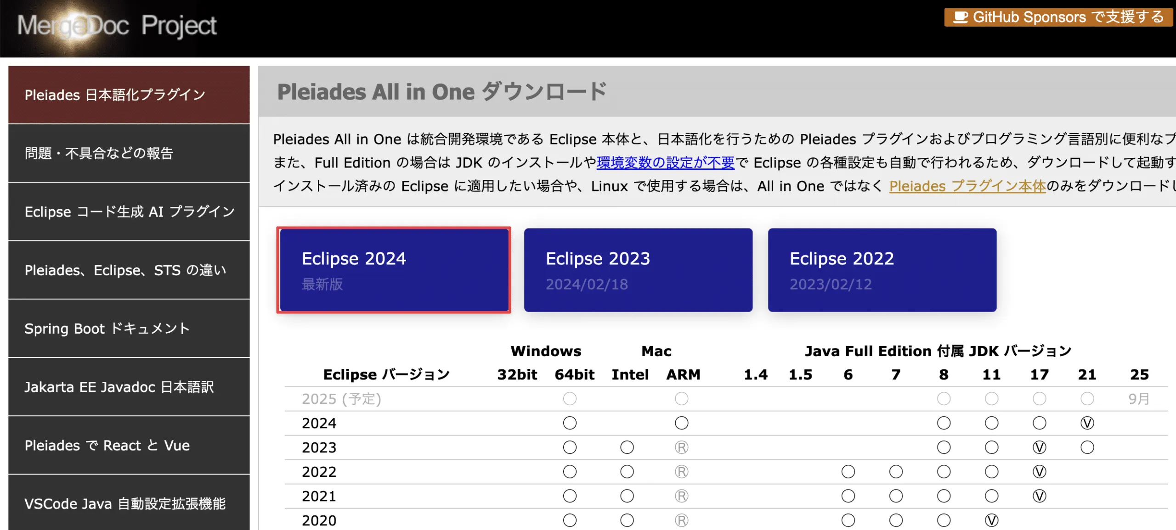Image resolution: width=1176 pixels, height=530 pixels.
Task: Click 2021 row JDK 11 circle
Action: coord(992,496)
